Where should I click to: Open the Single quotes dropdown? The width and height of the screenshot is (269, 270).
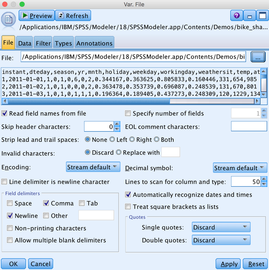coord(221,227)
